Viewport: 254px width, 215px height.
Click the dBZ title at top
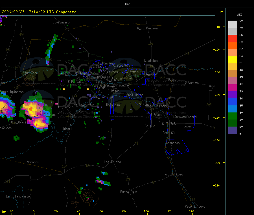click(x=127, y=4)
